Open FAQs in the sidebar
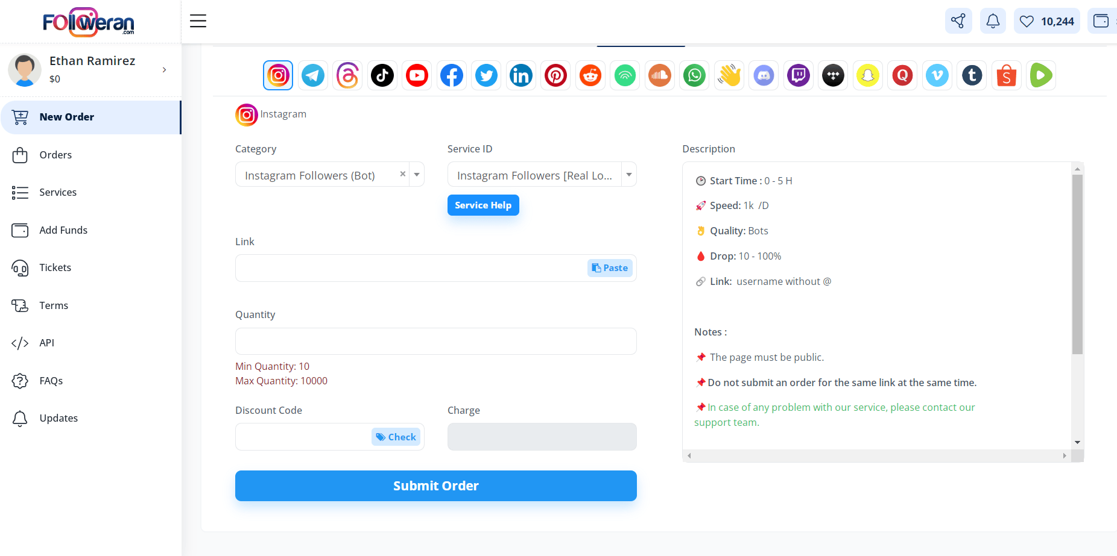Image resolution: width=1117 pixels, height=556 pixels. [90, 381]
